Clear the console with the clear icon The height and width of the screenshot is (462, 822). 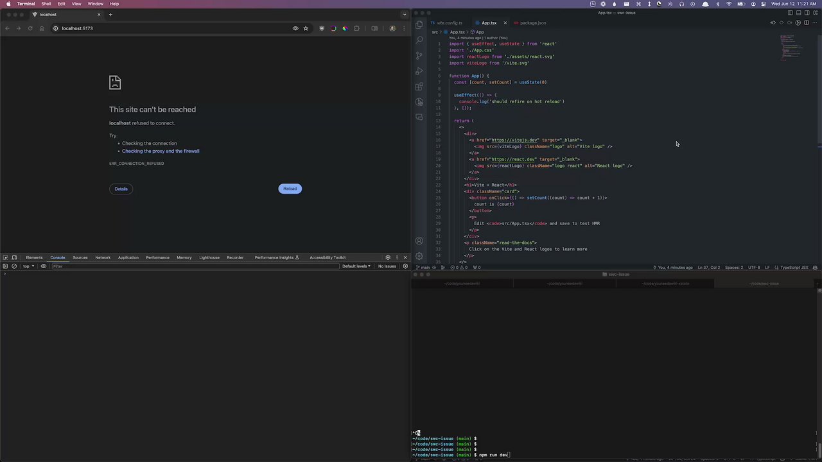coord(14,266)
